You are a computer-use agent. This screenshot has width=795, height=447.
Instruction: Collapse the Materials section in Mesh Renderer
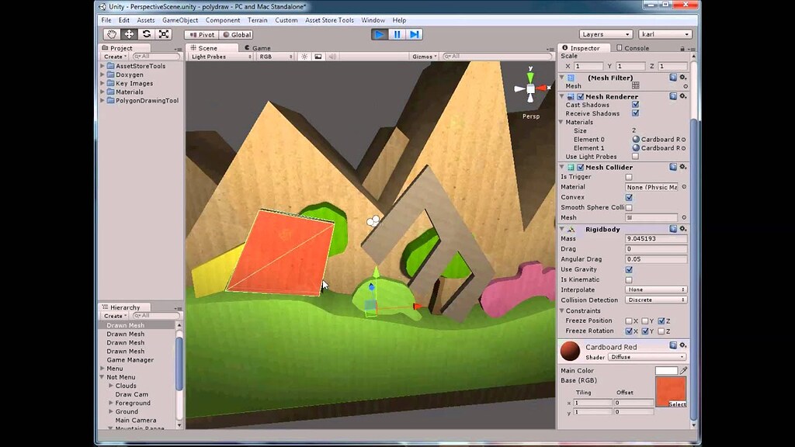561,122
